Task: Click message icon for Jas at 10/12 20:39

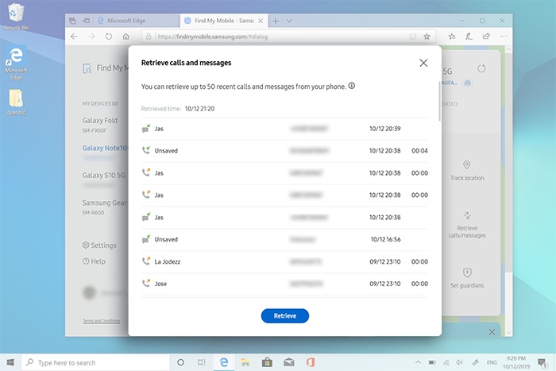Action: [145, 129]
